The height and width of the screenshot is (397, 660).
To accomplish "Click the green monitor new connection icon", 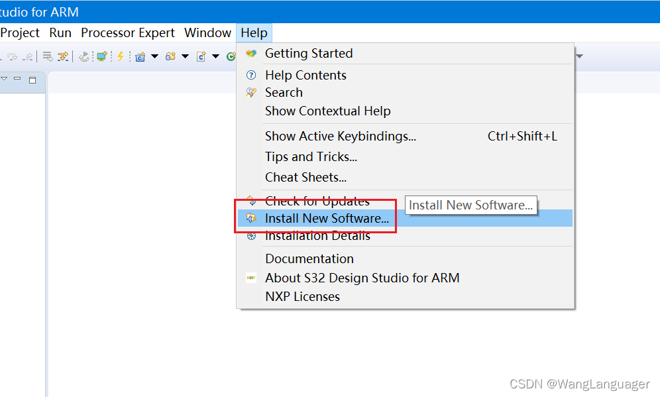I will pos(102,56).
